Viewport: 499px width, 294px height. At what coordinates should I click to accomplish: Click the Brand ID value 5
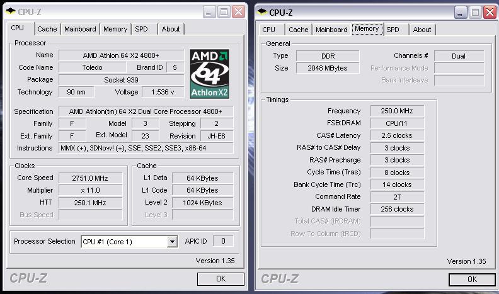pyautogui.click(x=175, y=67)
